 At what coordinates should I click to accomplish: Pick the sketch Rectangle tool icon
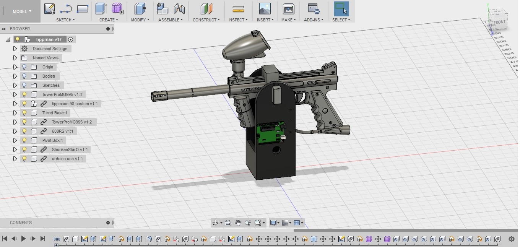coord(83,8)
